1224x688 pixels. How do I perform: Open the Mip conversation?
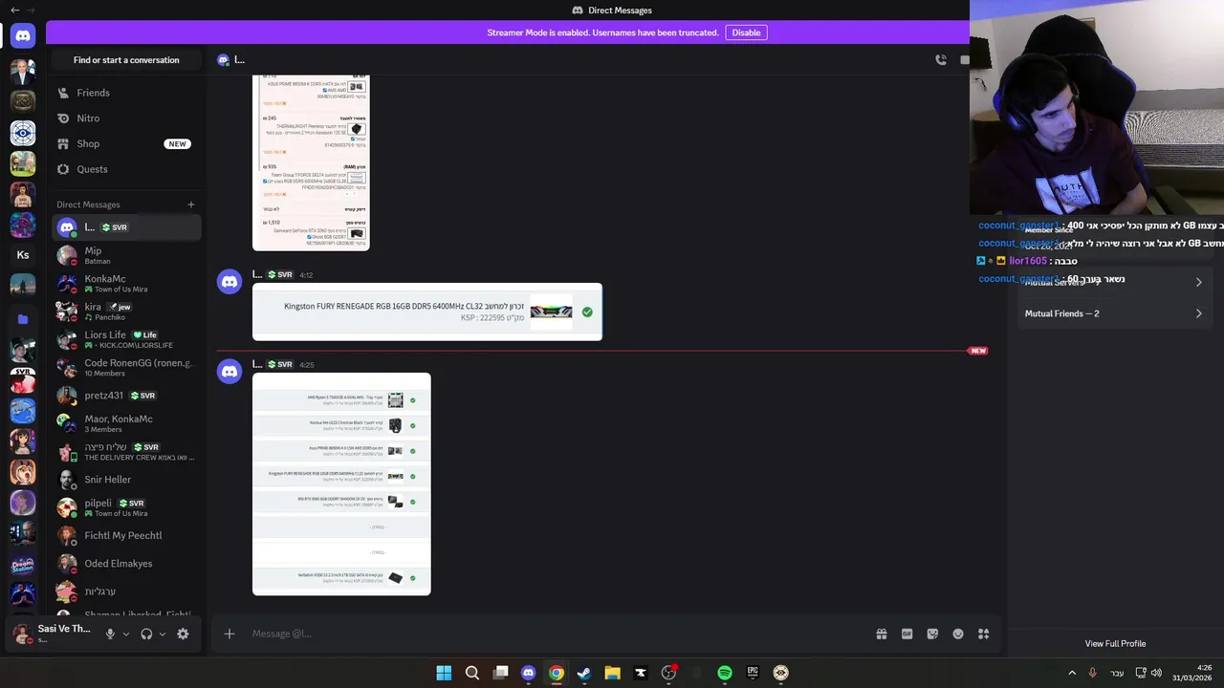(x=126, y=255)
